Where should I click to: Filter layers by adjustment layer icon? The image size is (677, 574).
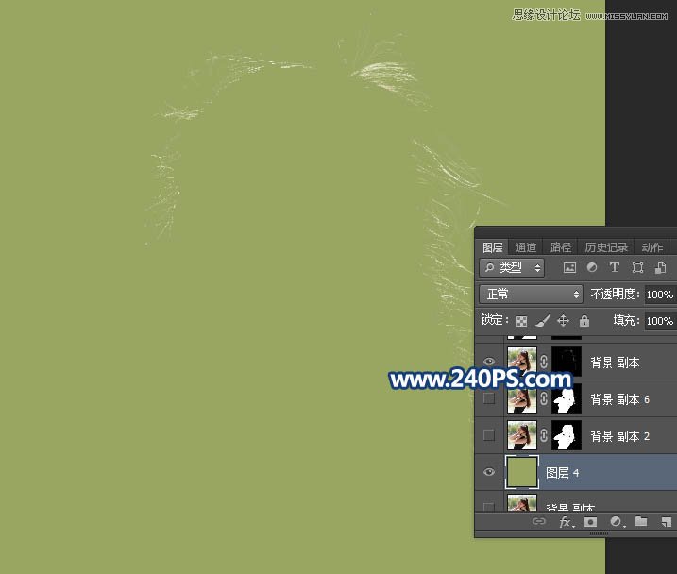[592, 267]
